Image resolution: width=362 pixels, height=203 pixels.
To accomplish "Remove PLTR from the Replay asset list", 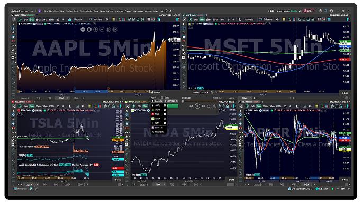I will (165, 123).
